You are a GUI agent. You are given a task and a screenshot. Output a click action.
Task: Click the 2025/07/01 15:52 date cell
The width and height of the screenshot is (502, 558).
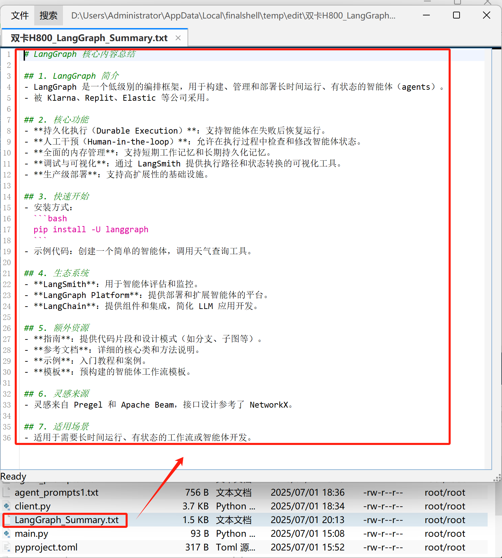pos(308,547)
